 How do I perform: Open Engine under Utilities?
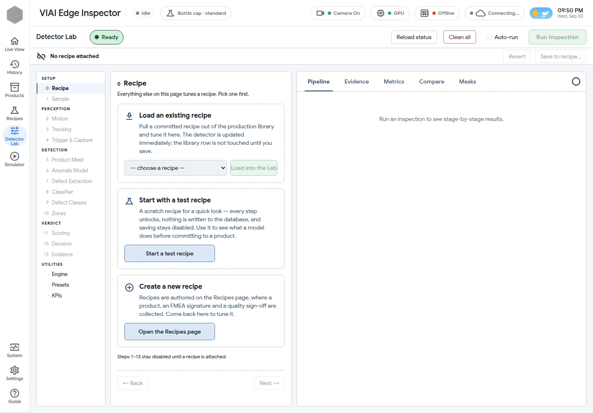71,274
